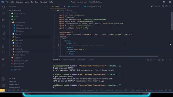
Task: Open the Help menu
Action: pos(51,2)
